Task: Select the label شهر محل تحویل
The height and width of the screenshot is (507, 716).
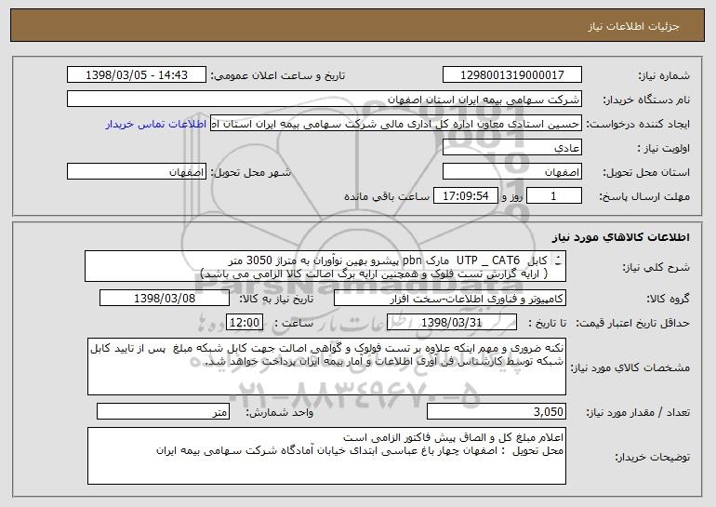Action: pyautogui.click(x=250, y=173)
